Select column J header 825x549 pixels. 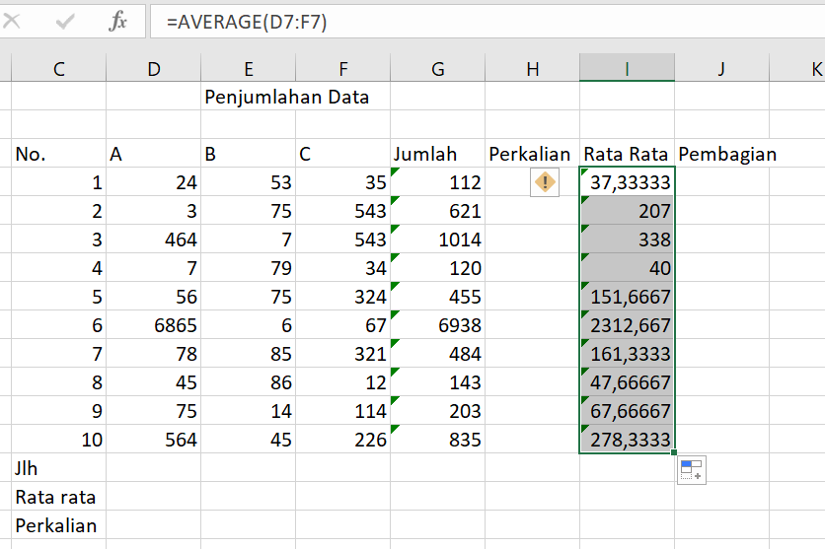(721, 68)
